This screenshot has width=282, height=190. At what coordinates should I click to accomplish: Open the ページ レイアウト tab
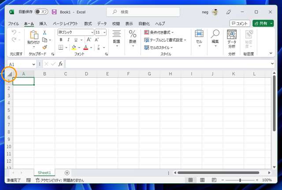[65, 23]
